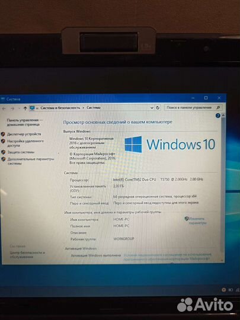Open Панель управления — домашняя страница
Viewport: 240px width, 320px height.
[x=25, y=122]
